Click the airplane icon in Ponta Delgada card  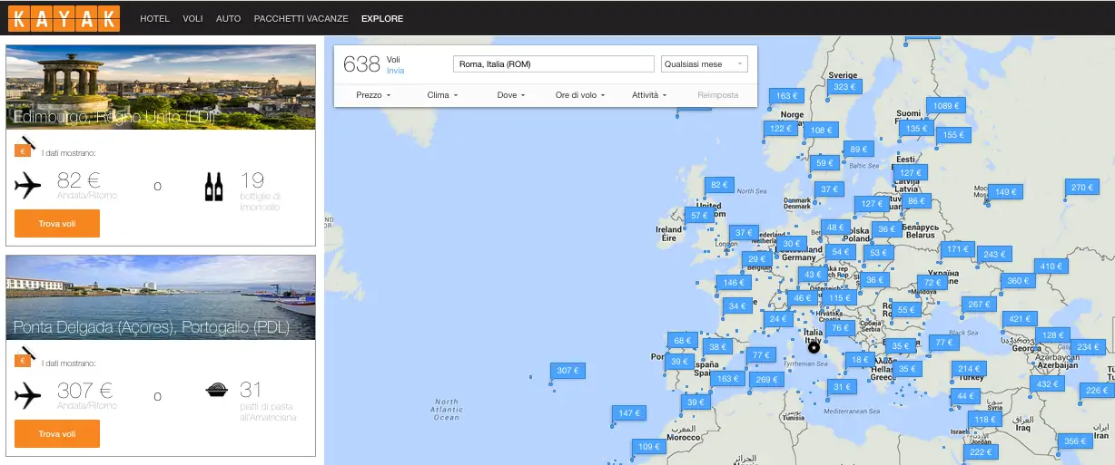pos(28,395)
